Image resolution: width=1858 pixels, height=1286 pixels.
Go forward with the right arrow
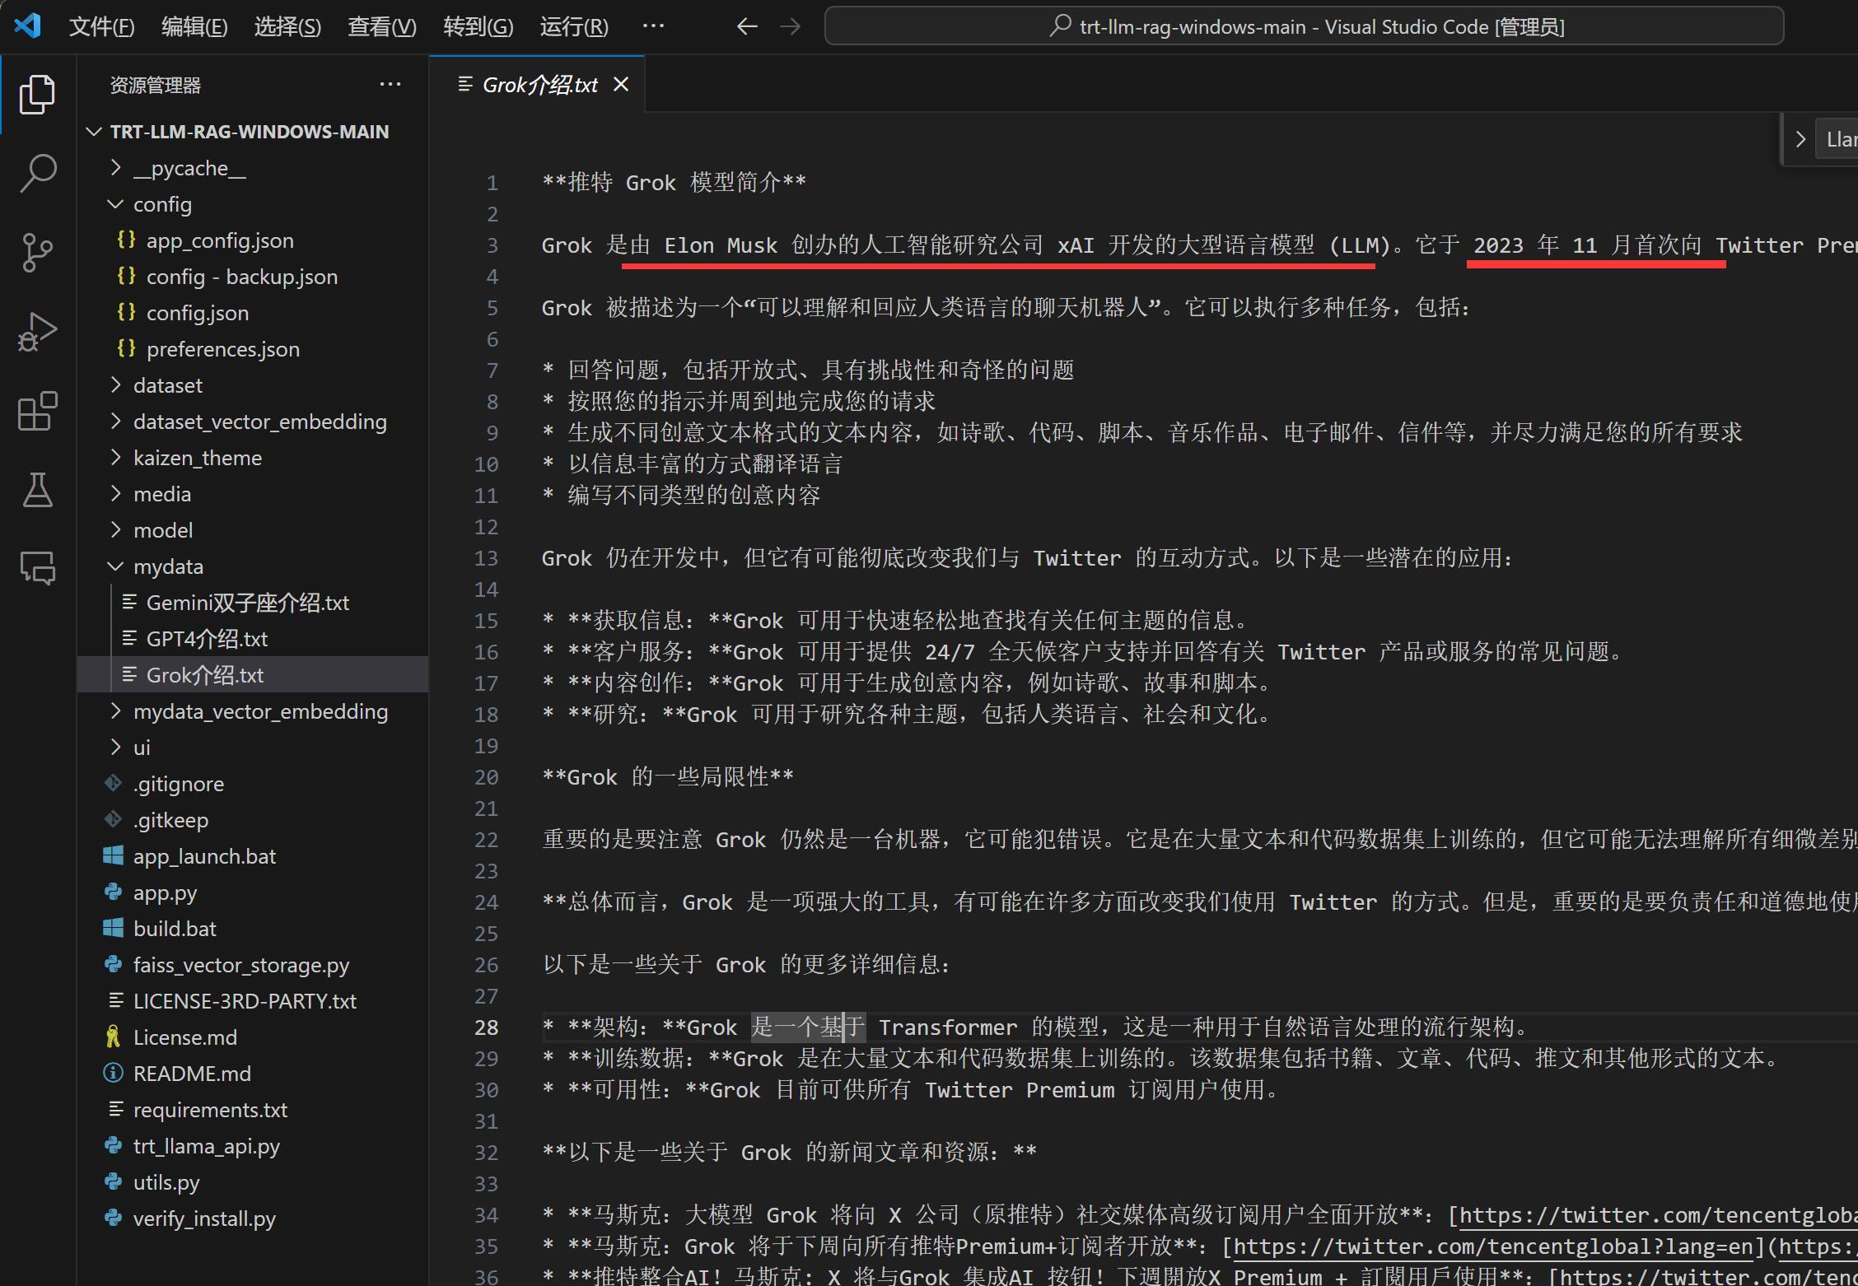(790, 26)
